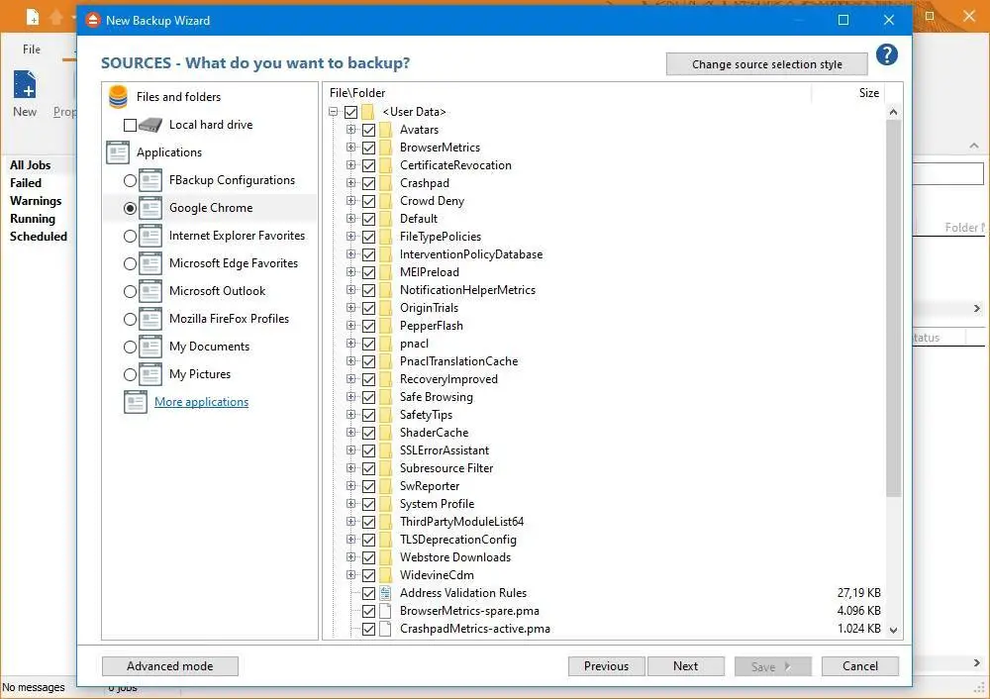Viewport: 990px width, 699px height.
Task: Click the Microsoft Edge Favorites icon
Action: [150, 264]
